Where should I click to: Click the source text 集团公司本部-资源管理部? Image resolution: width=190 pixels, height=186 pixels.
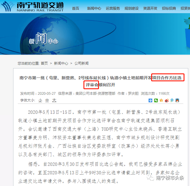point(95,94)
